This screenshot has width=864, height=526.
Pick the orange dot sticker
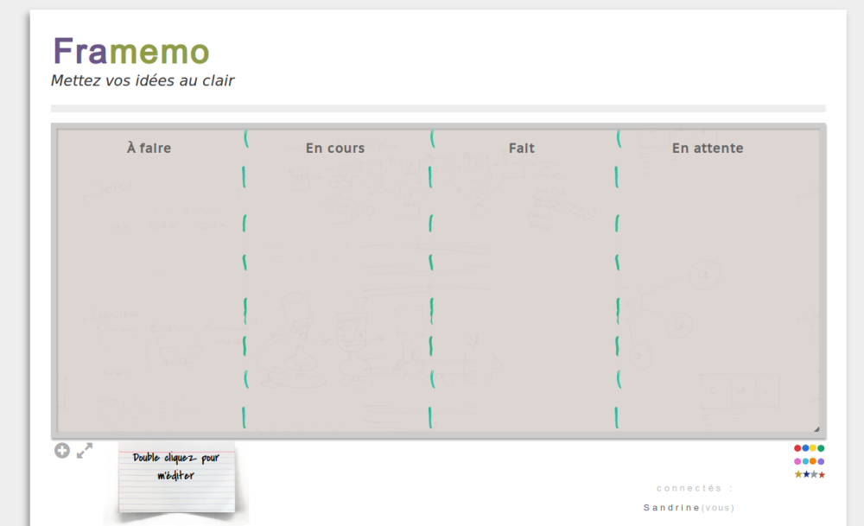point(813,461)
